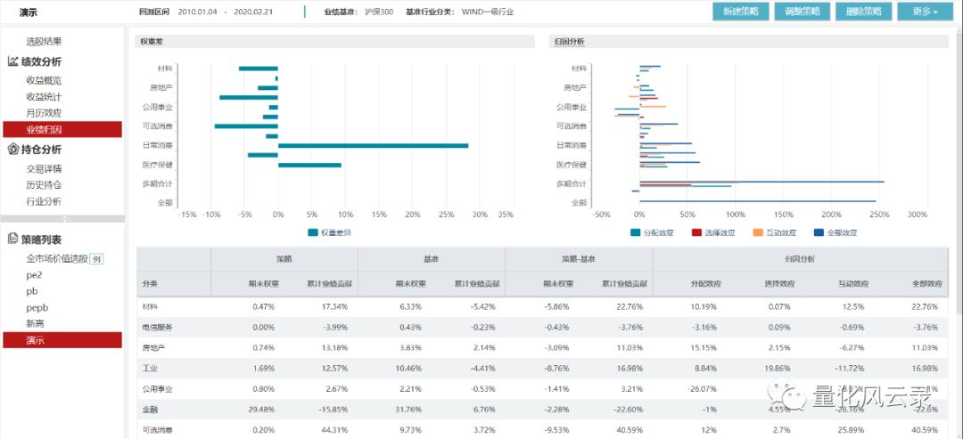
Task: Click the 策略列表 document icon
Action: click(13, 239)
